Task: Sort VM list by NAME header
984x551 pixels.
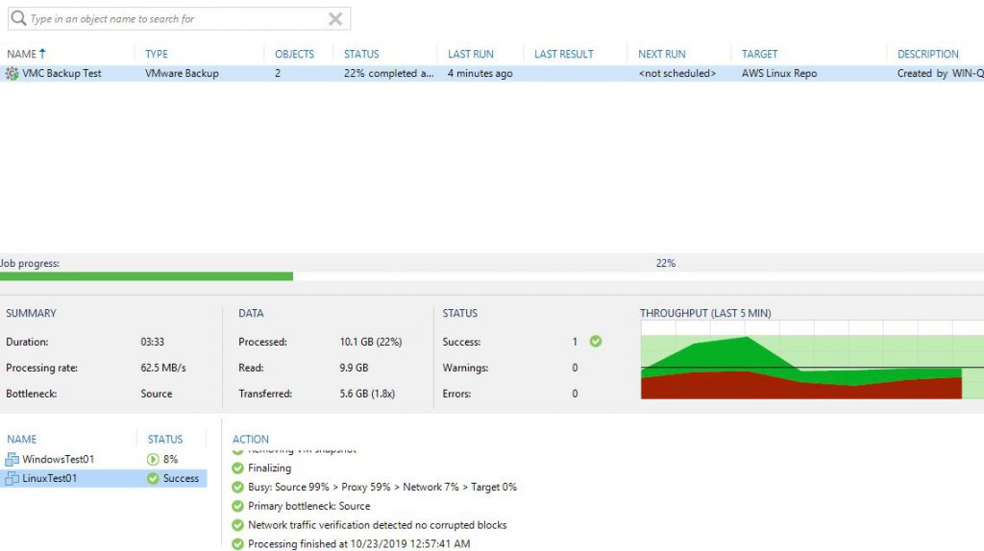Action: click(21, 440)
